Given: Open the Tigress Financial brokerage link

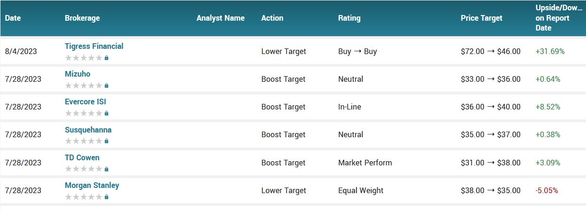Looking at the screenshot, I should [x=94, y=46].
